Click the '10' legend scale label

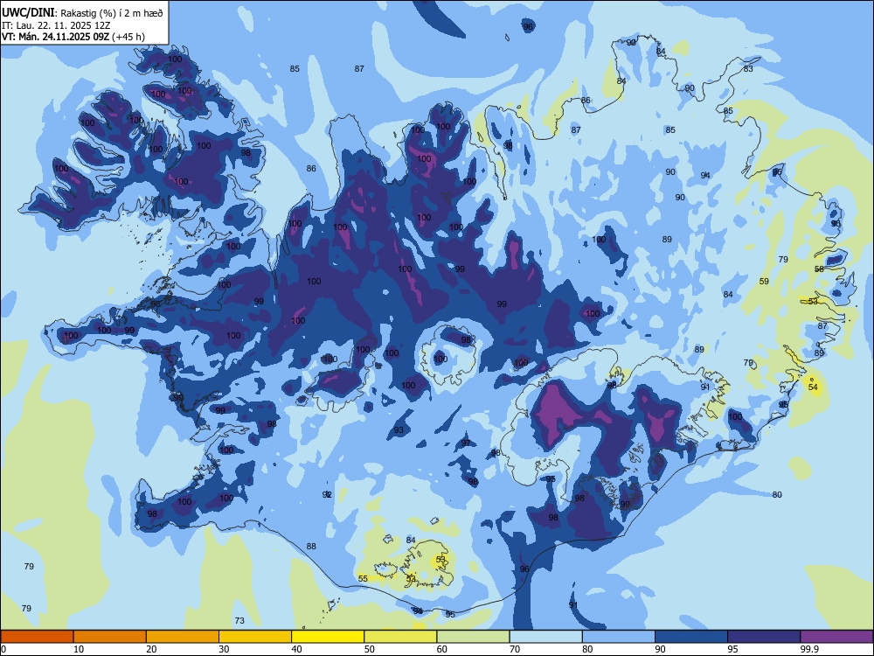tap(79, 649)
